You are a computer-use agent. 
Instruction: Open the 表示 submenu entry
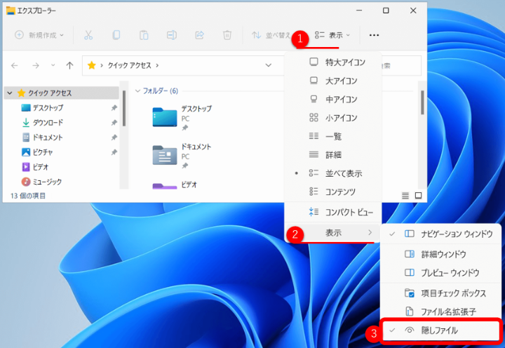click(x=333, y=232)
